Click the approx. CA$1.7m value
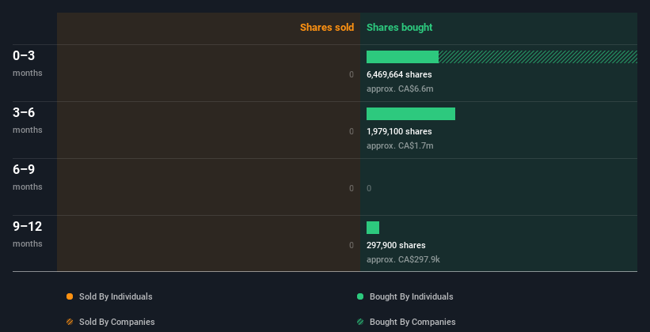This screenshot has height=332, width=650. tap(400, 145)
